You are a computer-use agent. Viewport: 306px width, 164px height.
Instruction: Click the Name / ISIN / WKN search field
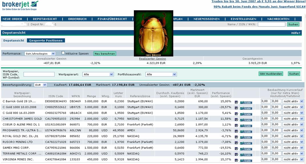coord(271,25)
